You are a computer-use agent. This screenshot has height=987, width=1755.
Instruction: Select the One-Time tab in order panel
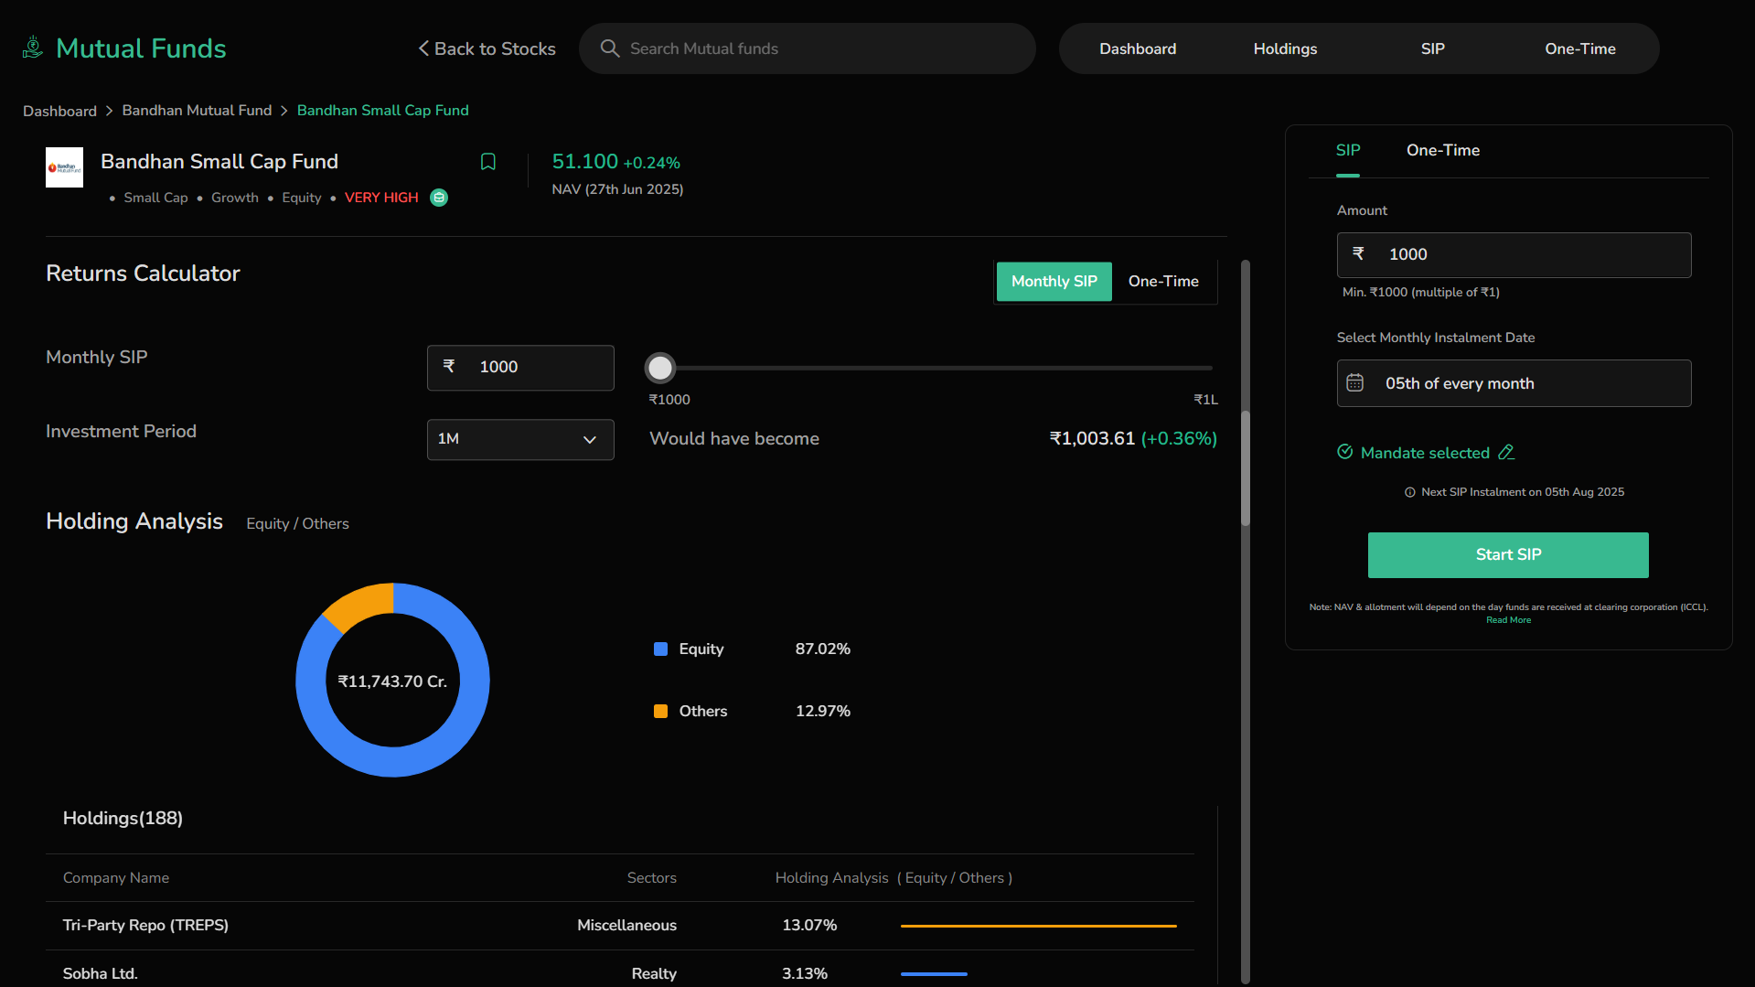(x=1442, y=151)
